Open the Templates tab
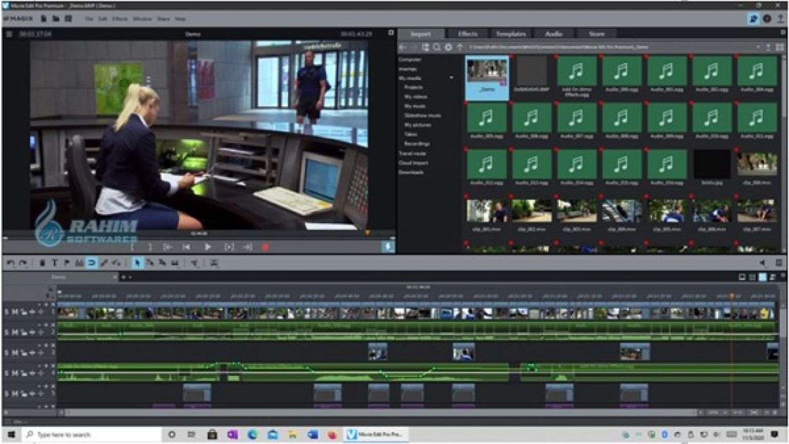Viewport: 789px width, 444px height. pos(511,34)
